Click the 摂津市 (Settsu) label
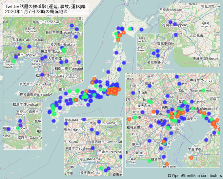Image resolution: width=223 pixels, height=179 pixels. [52, 52]
